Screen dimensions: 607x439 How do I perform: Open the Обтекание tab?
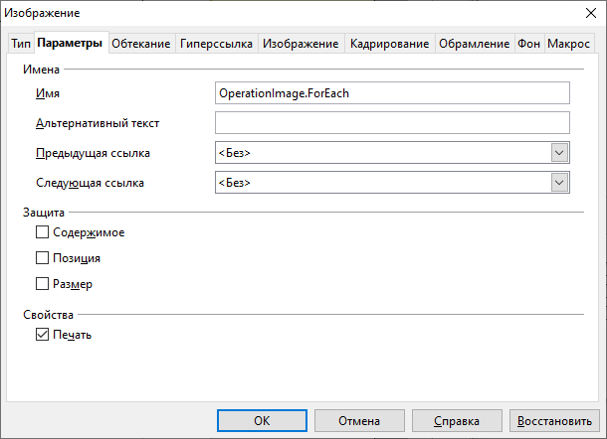pyautogui.click(x=140, y=45)
